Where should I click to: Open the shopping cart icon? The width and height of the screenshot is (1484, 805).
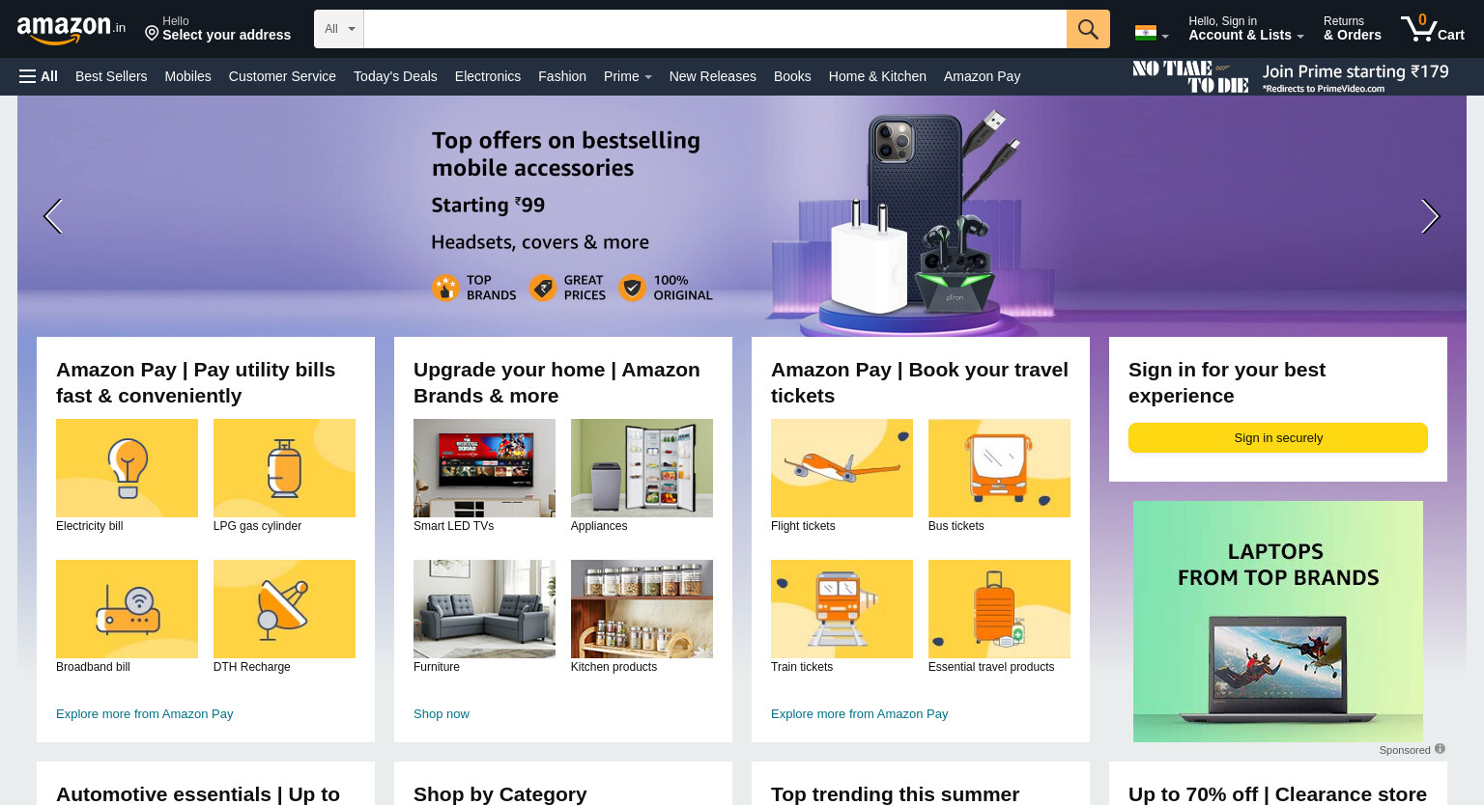(1433, 28)
